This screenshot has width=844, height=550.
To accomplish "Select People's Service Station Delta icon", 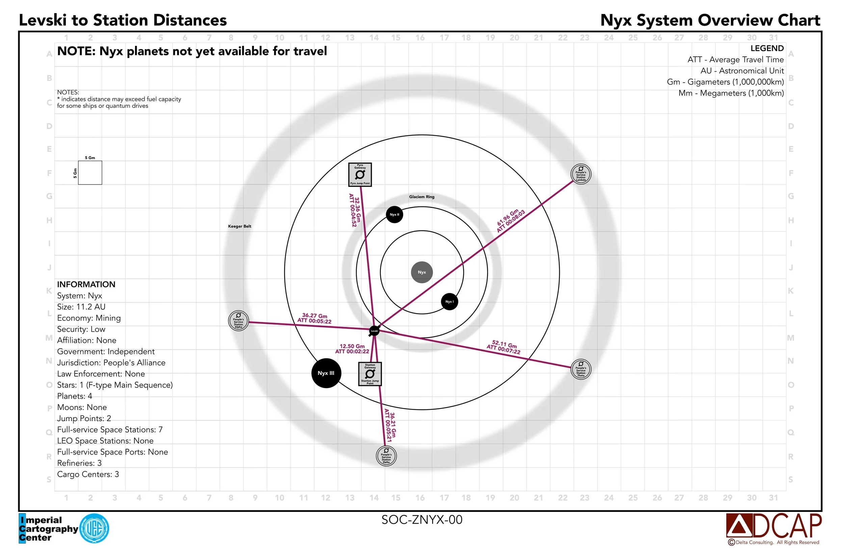I will (386, 456).
